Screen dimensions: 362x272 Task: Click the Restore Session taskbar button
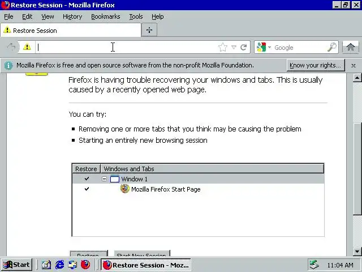tap(146, 265)
